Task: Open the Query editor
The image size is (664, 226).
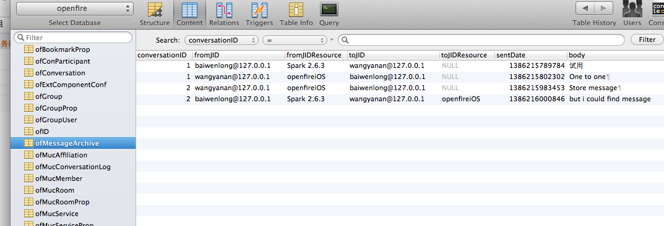Action: click(329, 14)
